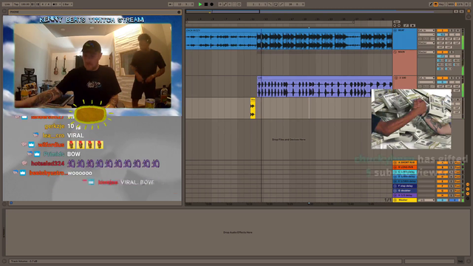Screen dimensions: 473x266
Task: Toggle the Computer MIDI Keyboard icon
Action: point(435,4)
